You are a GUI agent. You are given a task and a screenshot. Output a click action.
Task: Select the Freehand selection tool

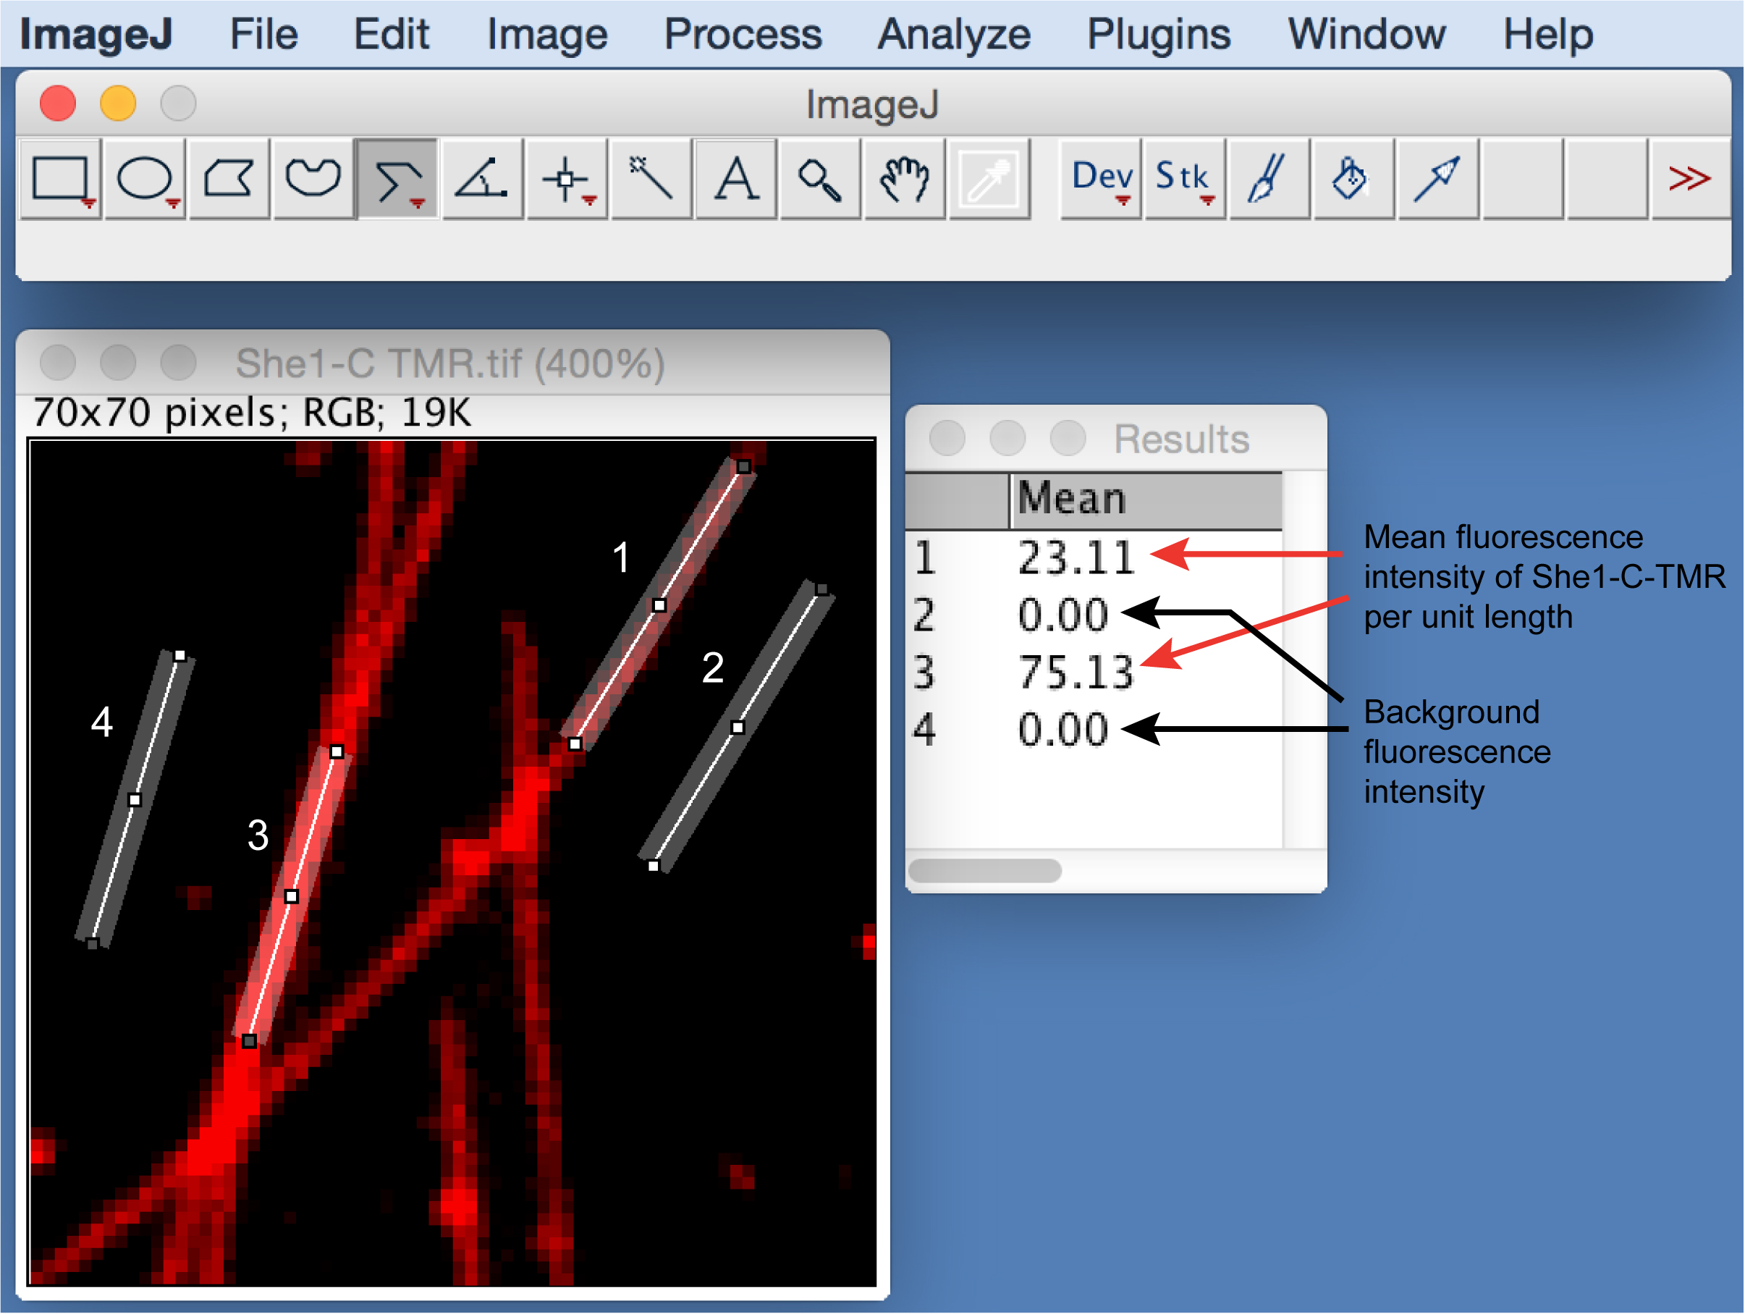point(313,179)
